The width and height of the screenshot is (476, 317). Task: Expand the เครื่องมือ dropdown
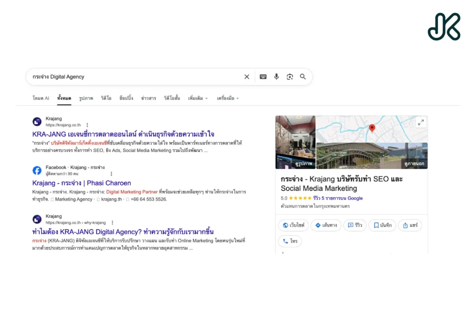click(x=228, y=98)
